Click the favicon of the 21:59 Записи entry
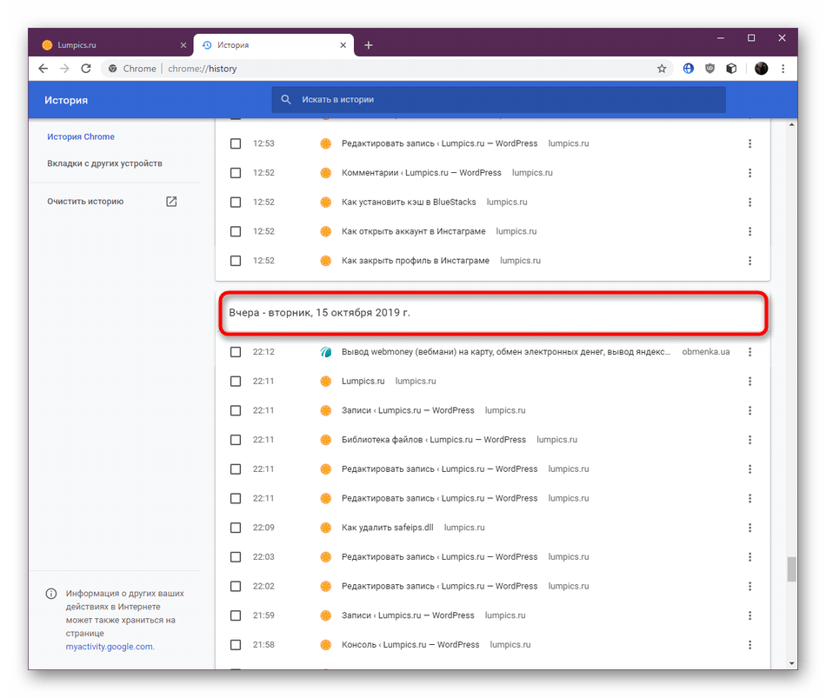 [326, 615]
